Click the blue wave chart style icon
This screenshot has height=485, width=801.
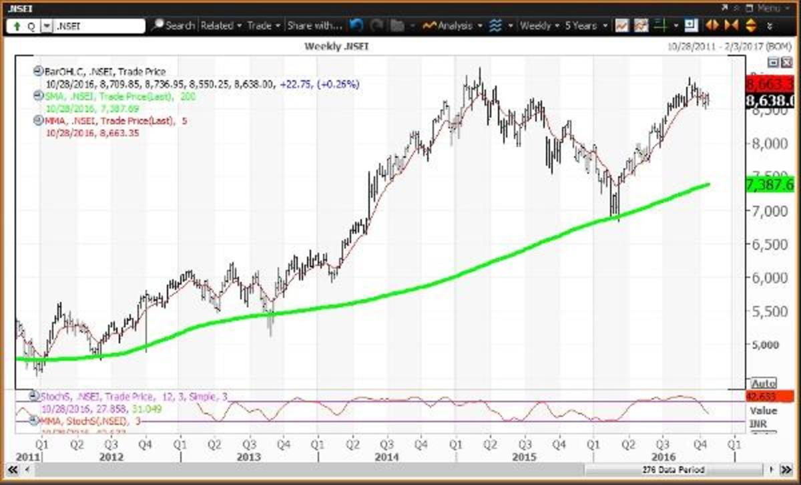[x=495, y=25]
